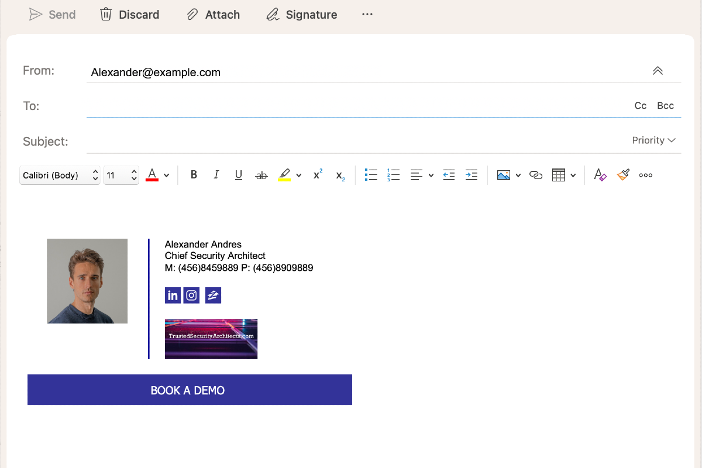The height and width of the screenshot is (468, 702).
Task: Click the text alignment icon
Action: [417, 175]
